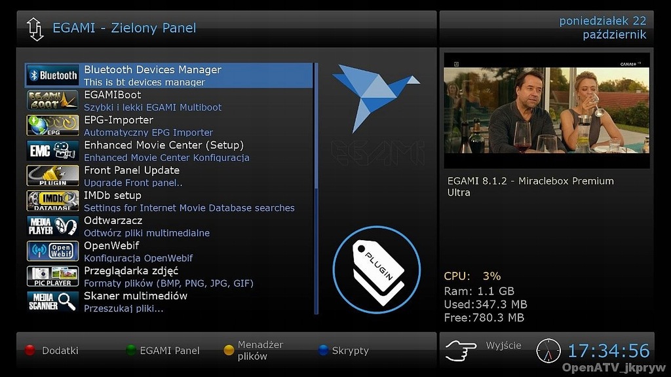Open the OpenWebif list entry

pos(169,251)
